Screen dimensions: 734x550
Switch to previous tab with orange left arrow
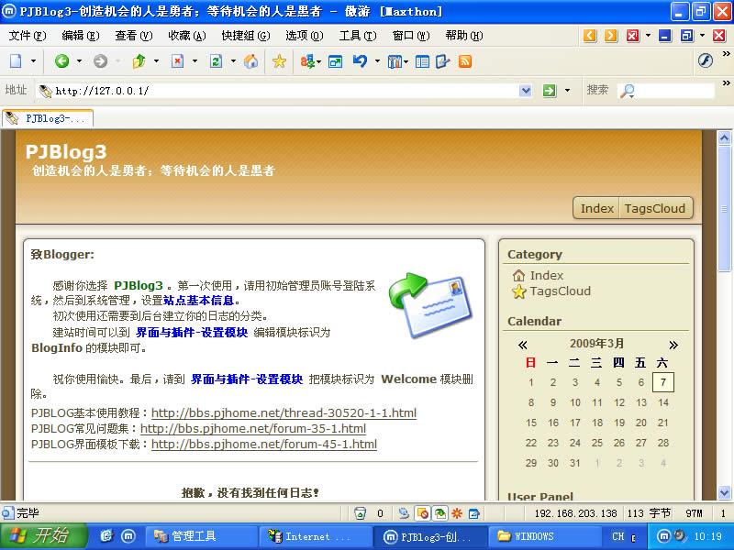tap(590, 36)
